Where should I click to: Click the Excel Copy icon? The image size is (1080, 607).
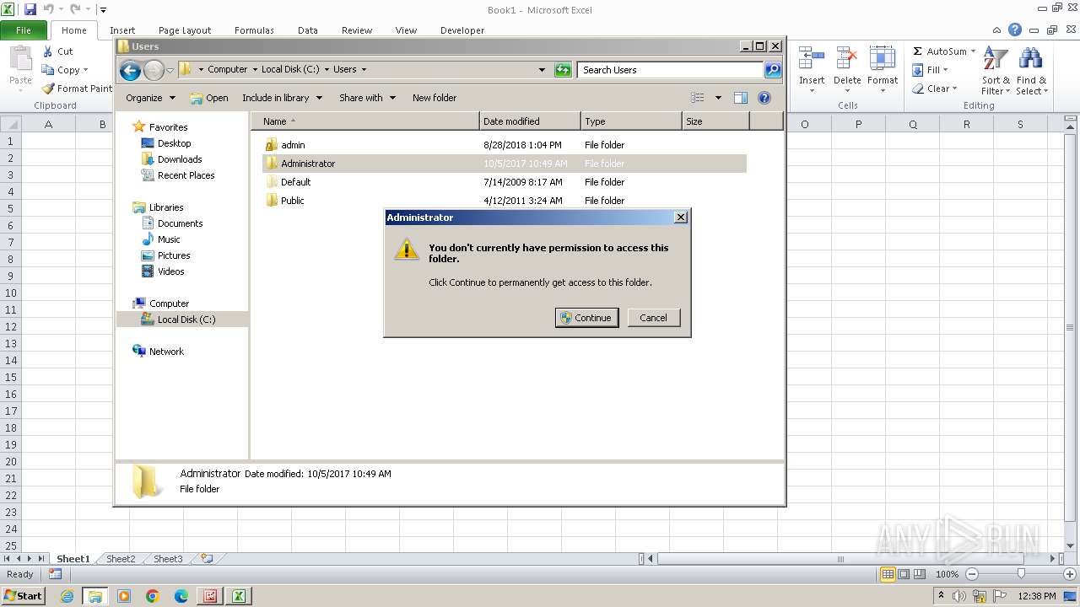pos(48,70)
